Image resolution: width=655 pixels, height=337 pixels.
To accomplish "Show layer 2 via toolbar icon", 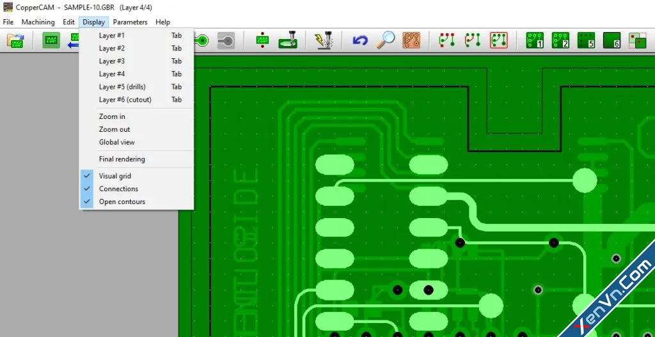I will coord(560,40).
